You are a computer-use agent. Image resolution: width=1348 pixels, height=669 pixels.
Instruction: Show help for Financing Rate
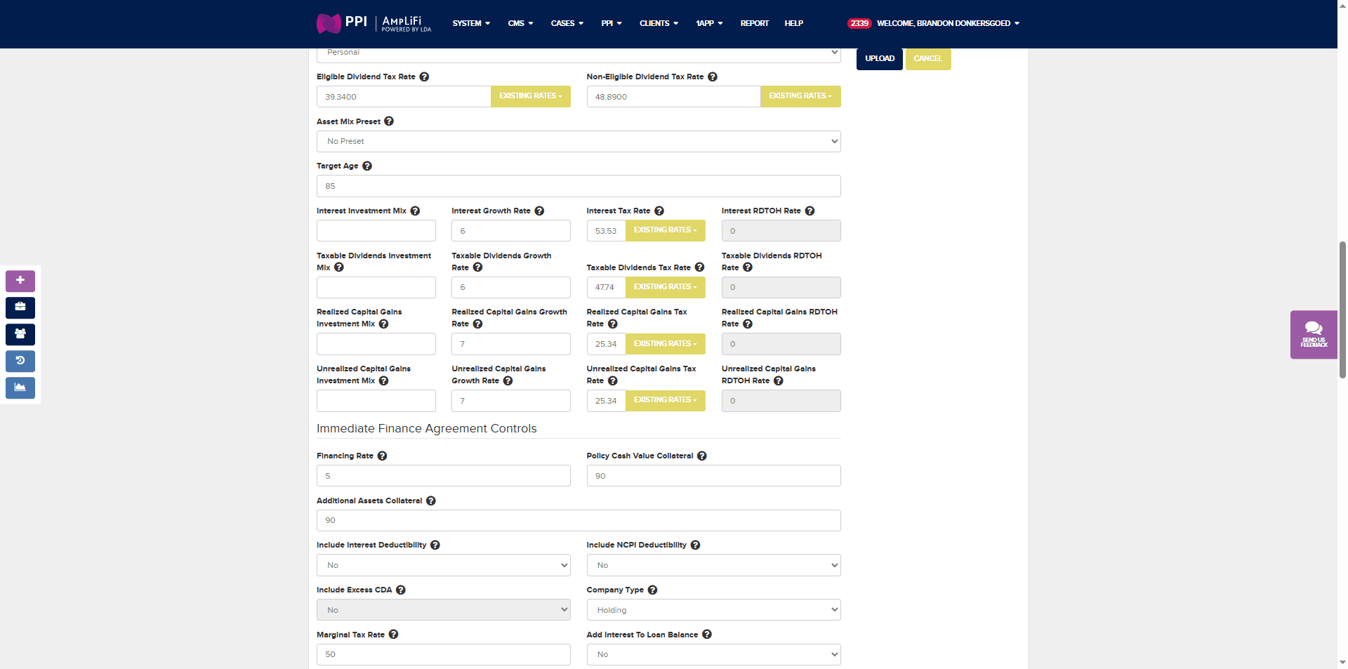tap(382, 456)
